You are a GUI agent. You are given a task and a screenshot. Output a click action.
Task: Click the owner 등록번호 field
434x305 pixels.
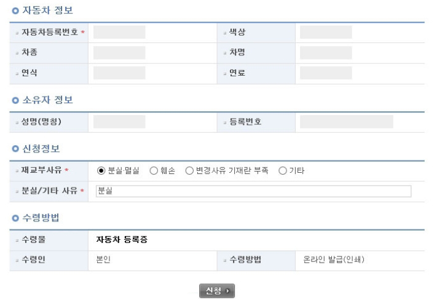click(x=347, y=122)
